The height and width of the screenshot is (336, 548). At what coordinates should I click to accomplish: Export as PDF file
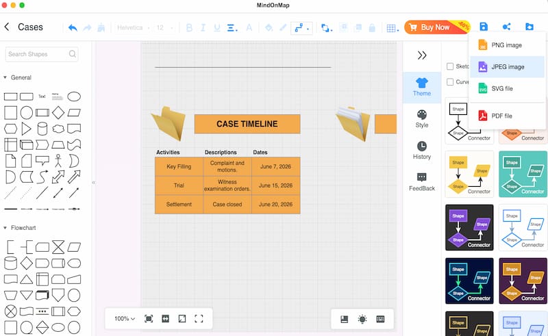point(507,116)
